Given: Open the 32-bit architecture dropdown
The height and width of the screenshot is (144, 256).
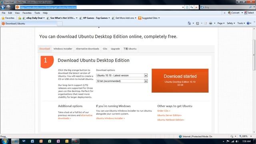Looking at the screenshot, I should point(146,81).
